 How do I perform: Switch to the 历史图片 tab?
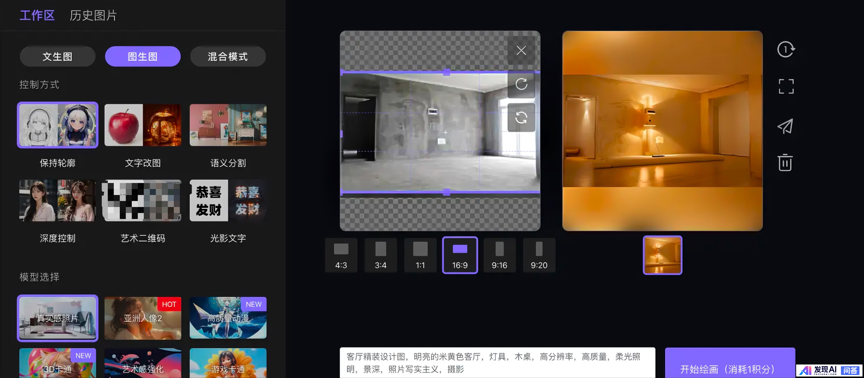coord(93,15)
